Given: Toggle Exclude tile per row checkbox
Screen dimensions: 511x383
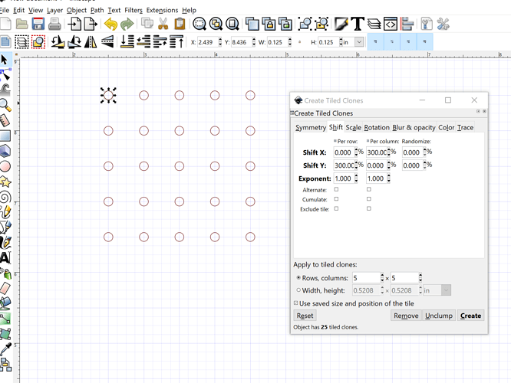Looking at the screenshot, I should (336, 208).
